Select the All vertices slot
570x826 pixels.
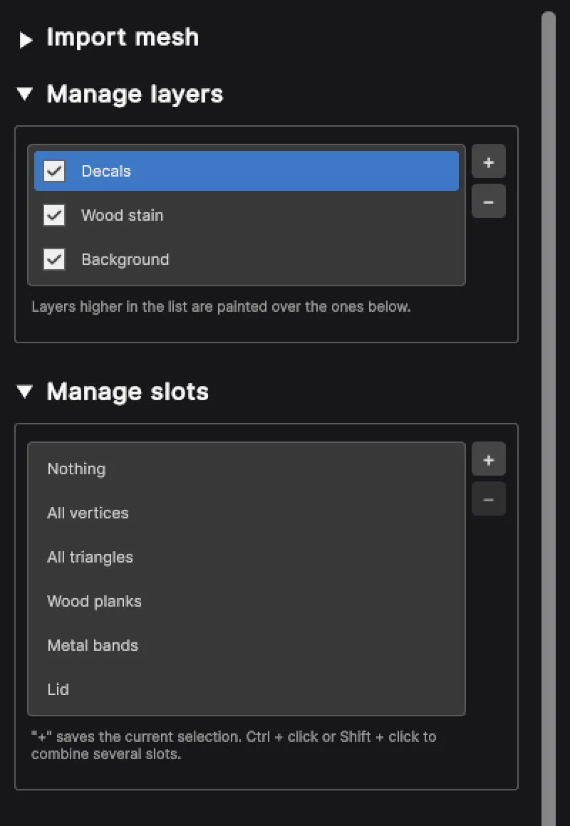pos(247,513)
